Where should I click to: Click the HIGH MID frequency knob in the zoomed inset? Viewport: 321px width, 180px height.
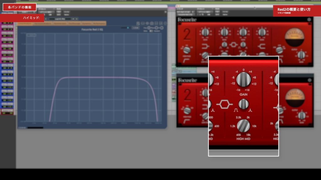click(243, 126)
